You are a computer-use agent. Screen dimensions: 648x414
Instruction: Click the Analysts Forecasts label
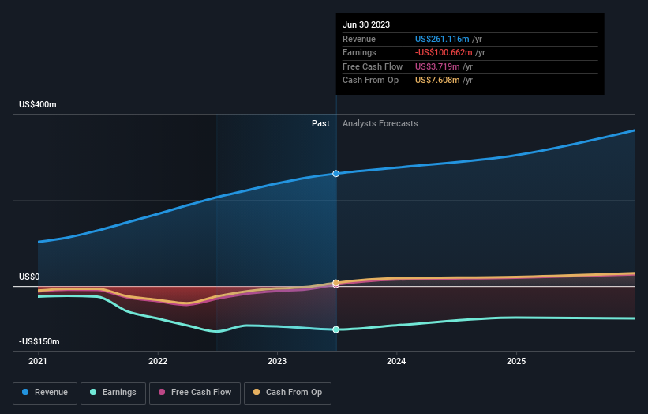(x=380, y=124)
